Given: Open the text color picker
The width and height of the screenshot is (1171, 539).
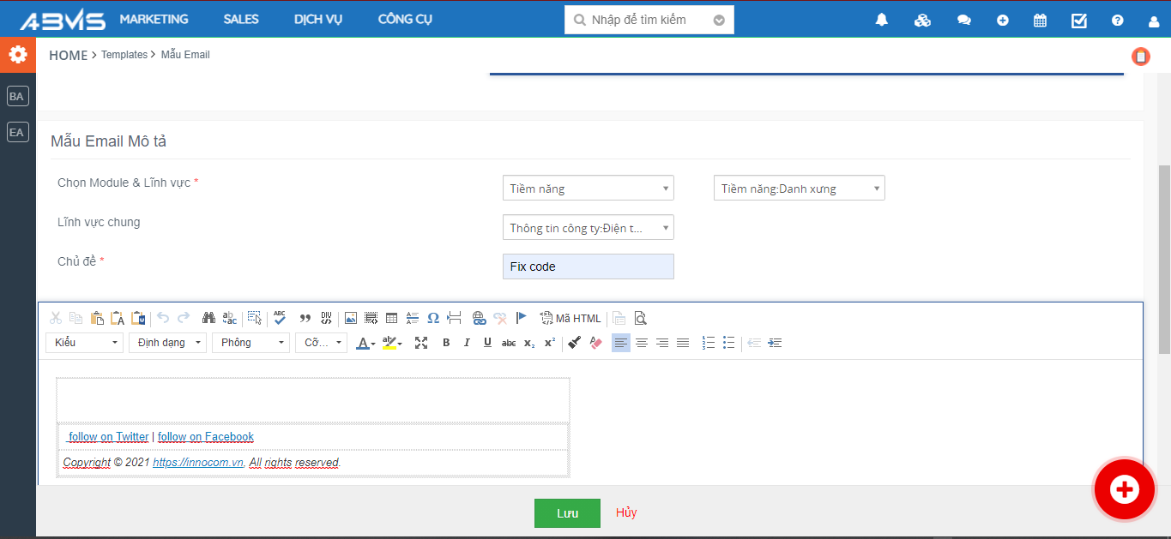Looking at the screenshot, I should click(365, 343).
